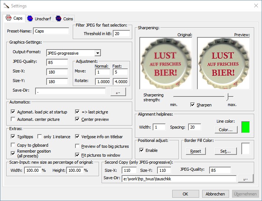Click the Coins tab icon

coord(58,18)
